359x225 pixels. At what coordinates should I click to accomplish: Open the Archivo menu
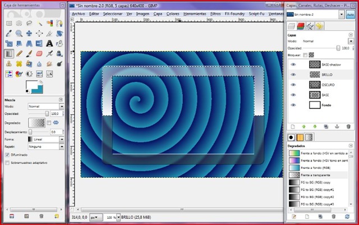[x=79, y=14]
